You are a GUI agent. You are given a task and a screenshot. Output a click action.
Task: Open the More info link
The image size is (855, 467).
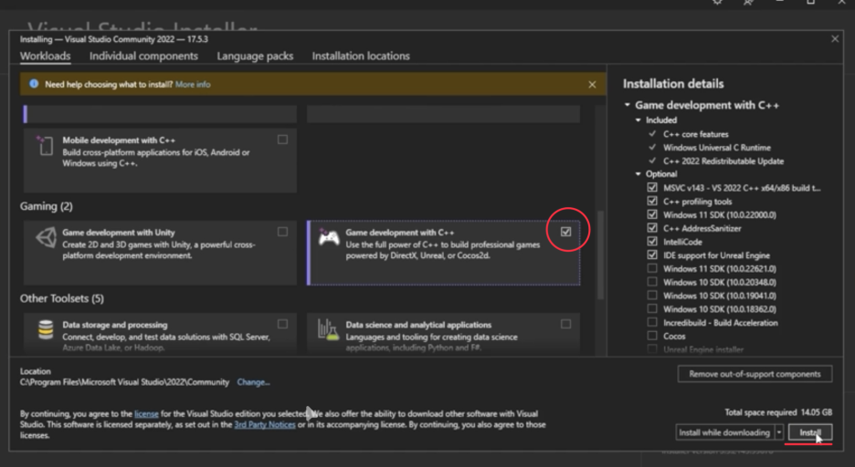193,84
